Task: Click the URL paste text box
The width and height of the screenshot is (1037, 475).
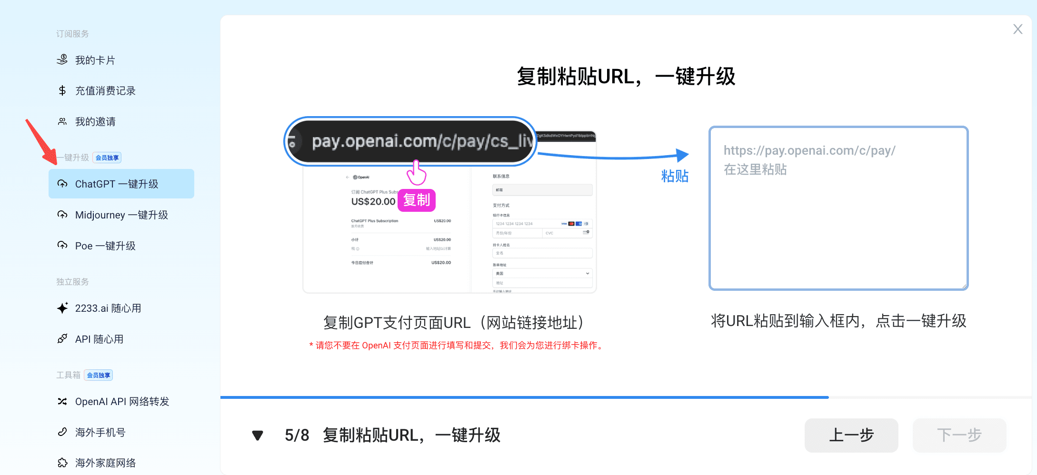Action: point(838,208)
